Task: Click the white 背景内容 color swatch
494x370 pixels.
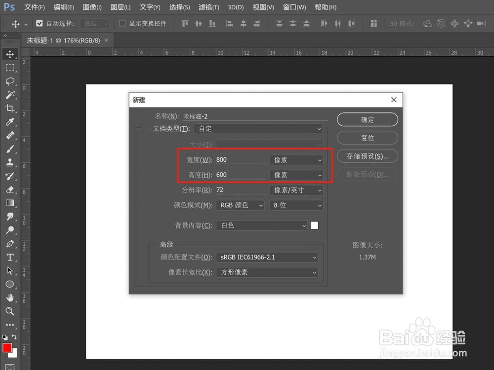Action: tap(315, 225)
